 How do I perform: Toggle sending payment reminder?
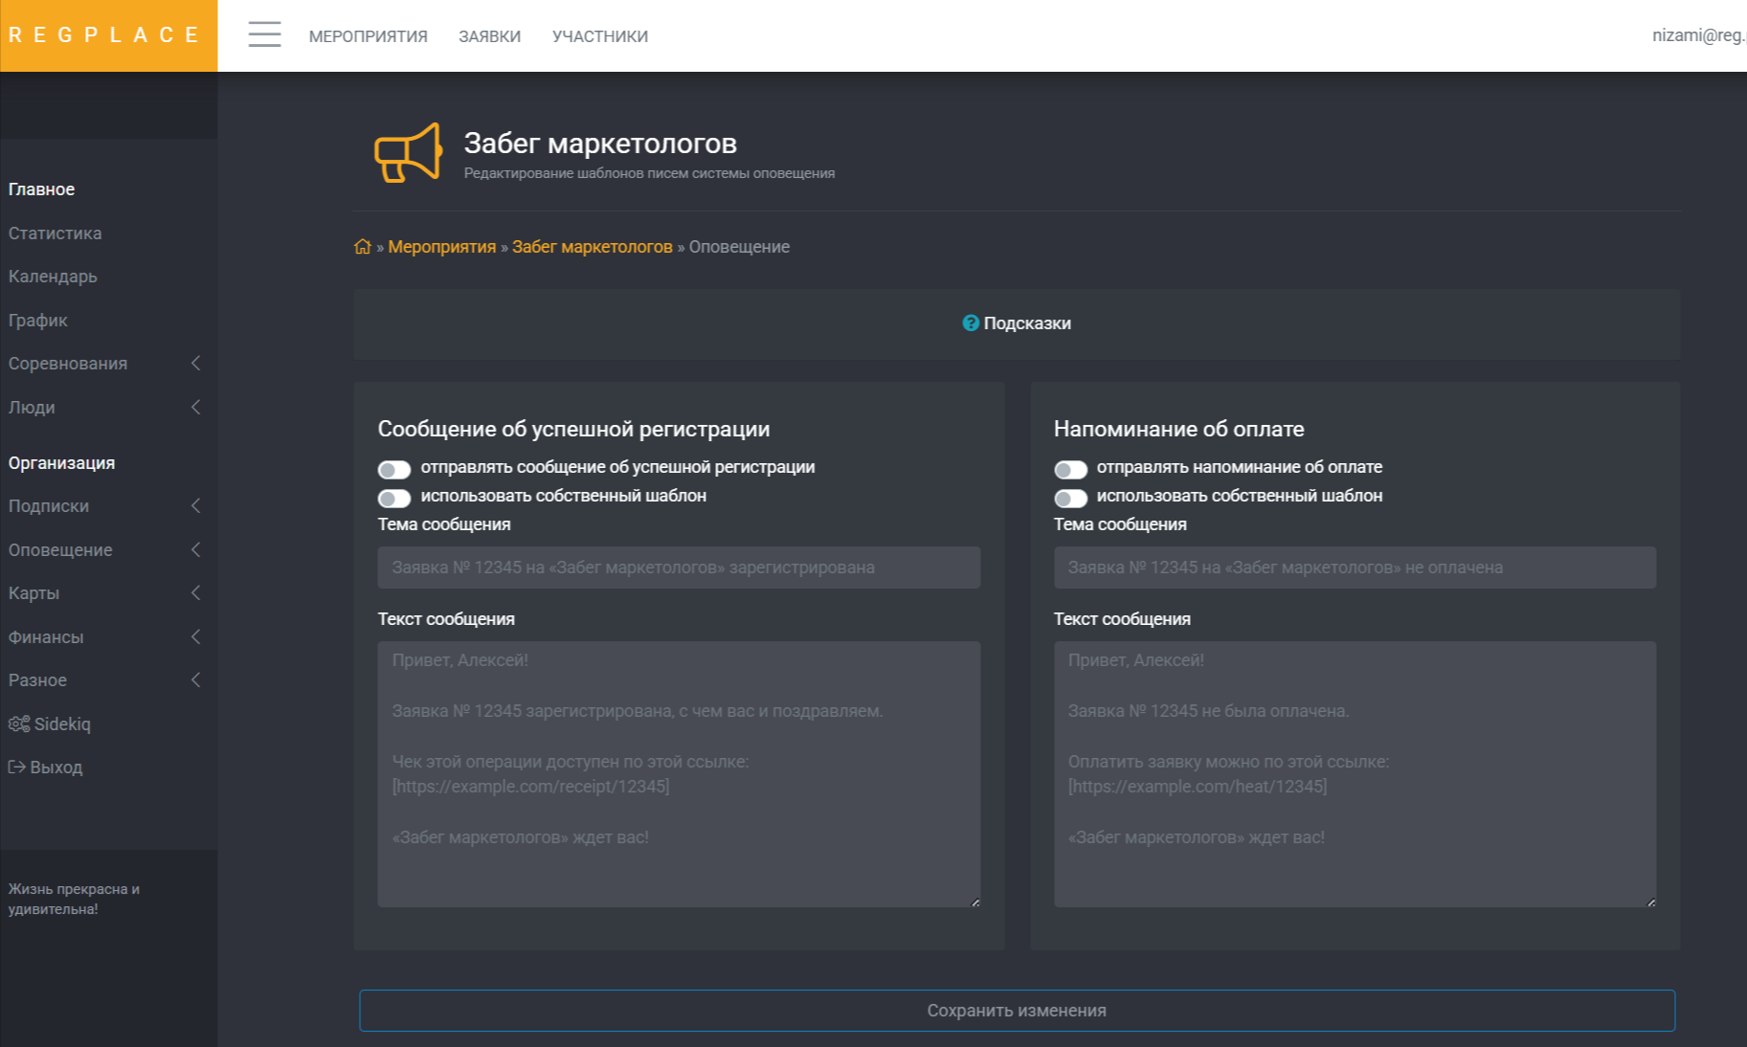[1070, 469]
